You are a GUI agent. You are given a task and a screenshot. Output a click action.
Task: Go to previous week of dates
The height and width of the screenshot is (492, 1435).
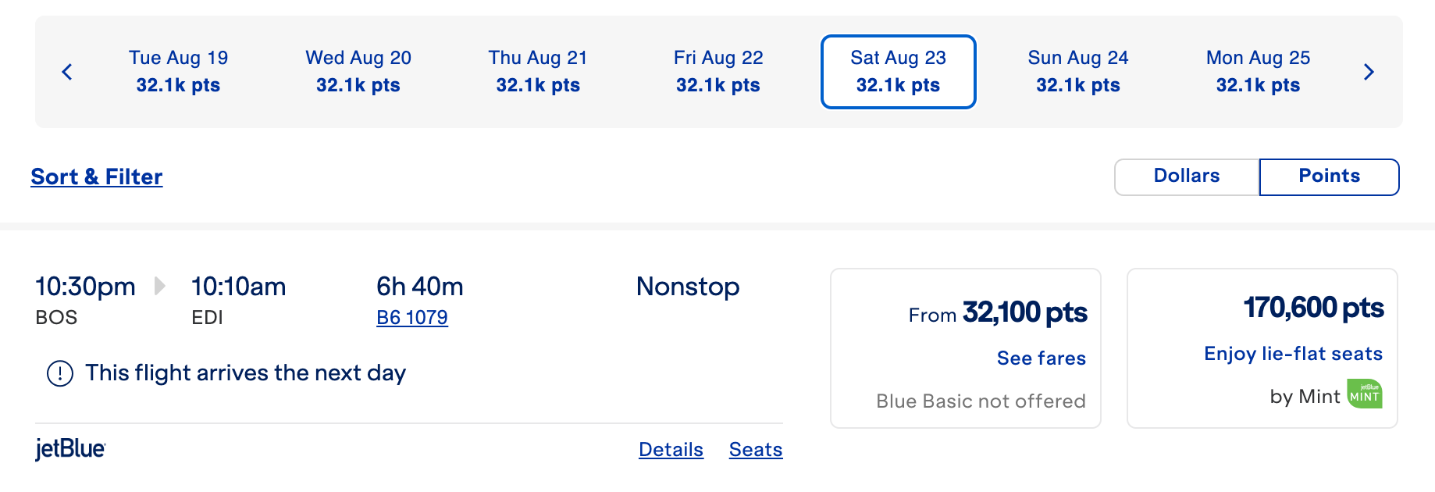tap(67, 72)
